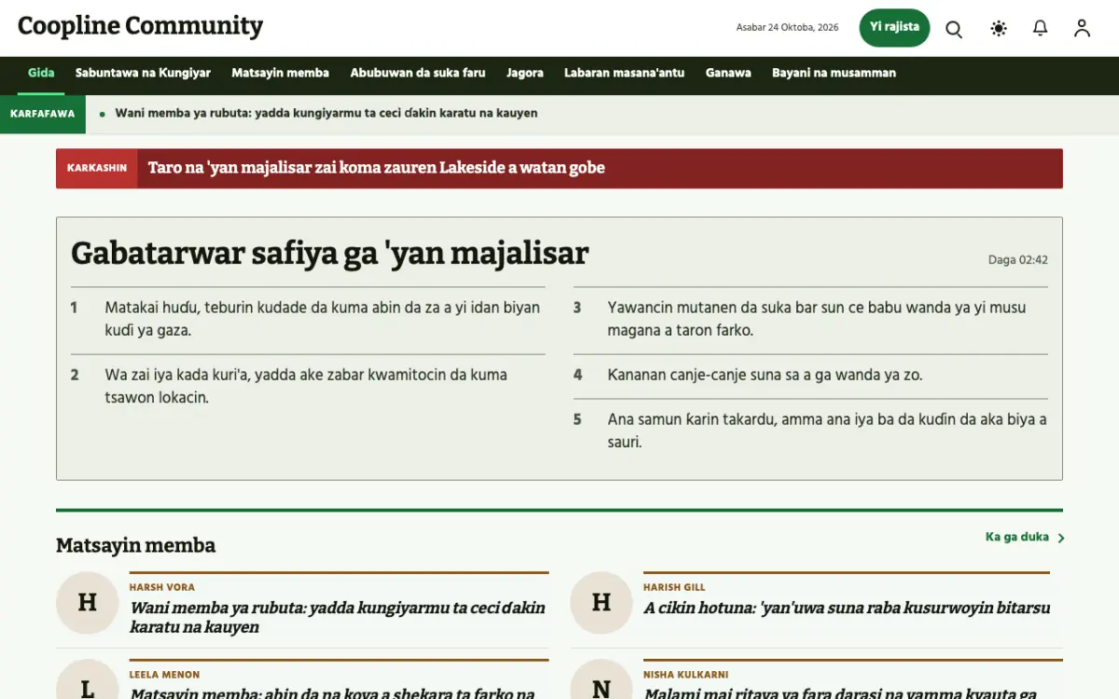1119x699 pixels.
Task: Open Bayani na musamman nav item
Action: (x=834, y=73)
